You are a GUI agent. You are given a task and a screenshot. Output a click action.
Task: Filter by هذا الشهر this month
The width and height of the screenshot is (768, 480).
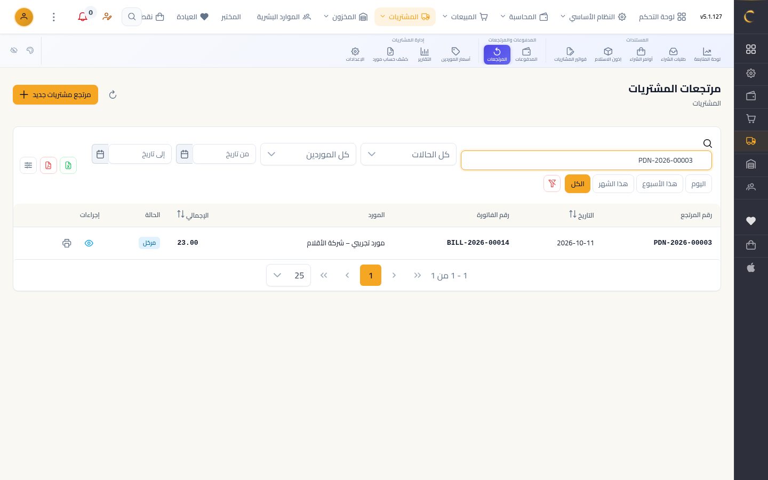coord(613,183)
